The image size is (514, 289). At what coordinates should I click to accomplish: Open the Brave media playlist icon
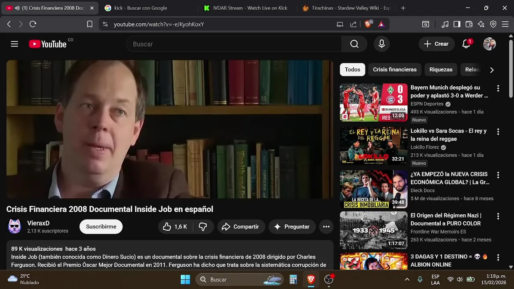[445, 24]
